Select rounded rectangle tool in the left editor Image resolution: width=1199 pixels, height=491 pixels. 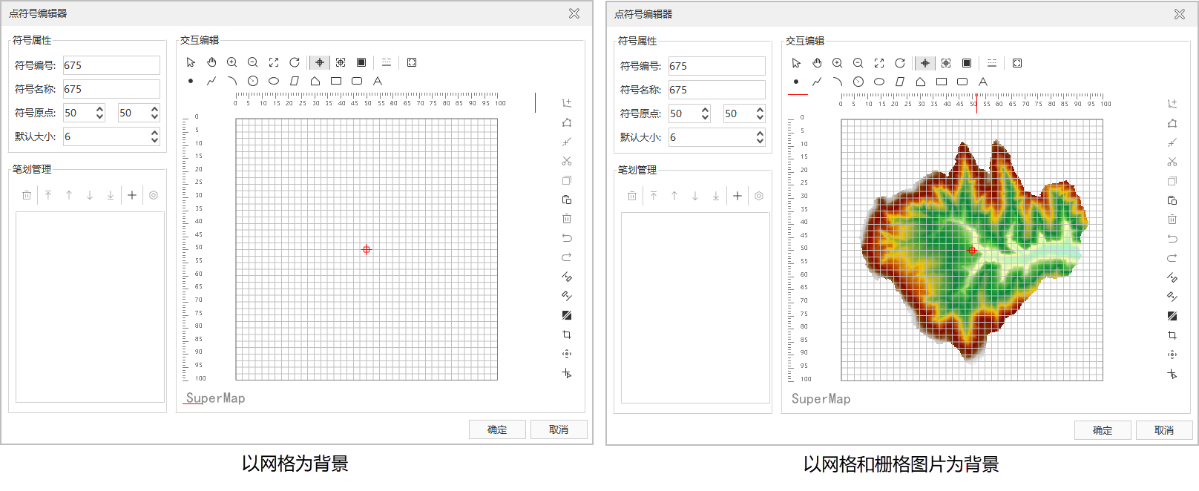357,81
